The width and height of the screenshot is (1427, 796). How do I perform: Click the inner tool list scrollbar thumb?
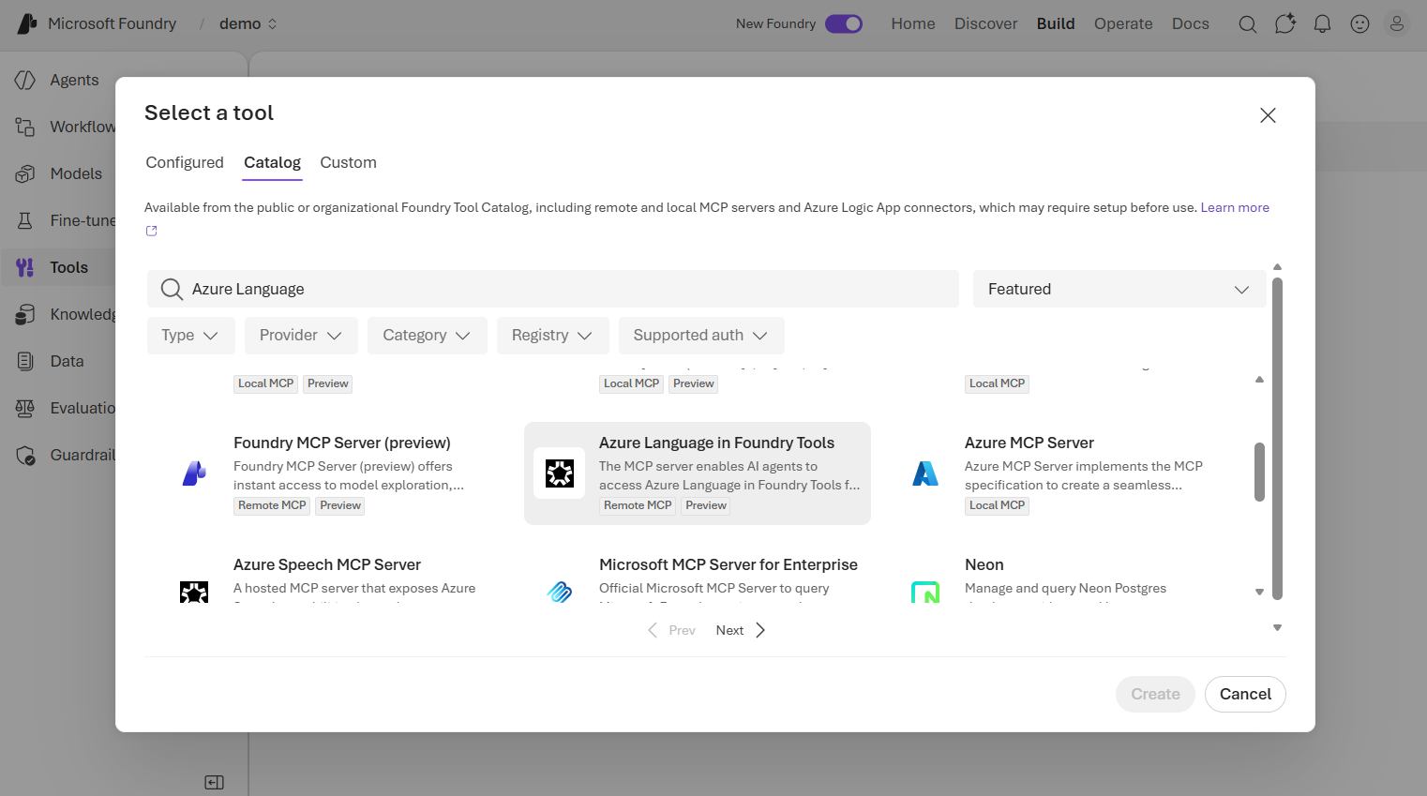(1259, 472)
